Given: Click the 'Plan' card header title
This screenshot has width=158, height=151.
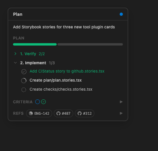Looking at the screenshot, I should pyautogui.click(x=18, y=14).
